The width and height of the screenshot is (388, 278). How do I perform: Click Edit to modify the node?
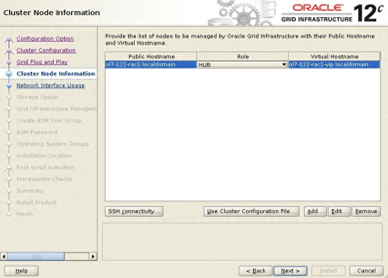(339, 211)
